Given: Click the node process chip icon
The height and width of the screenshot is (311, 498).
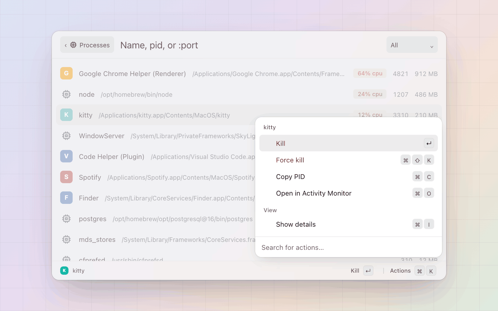Looking at the screenshot, I should 66,94.
